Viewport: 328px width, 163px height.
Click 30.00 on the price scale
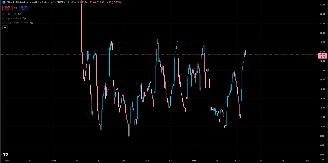click(322, 33)
